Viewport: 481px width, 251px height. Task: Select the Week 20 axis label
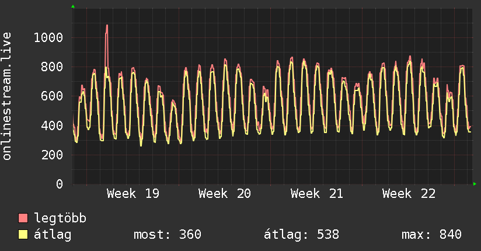tap(225, 194)
